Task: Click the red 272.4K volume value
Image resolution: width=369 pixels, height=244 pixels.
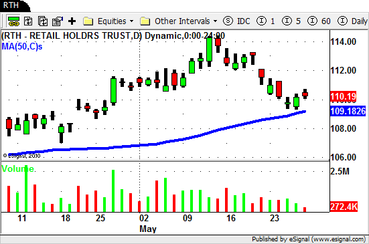Action: point(344,207)
